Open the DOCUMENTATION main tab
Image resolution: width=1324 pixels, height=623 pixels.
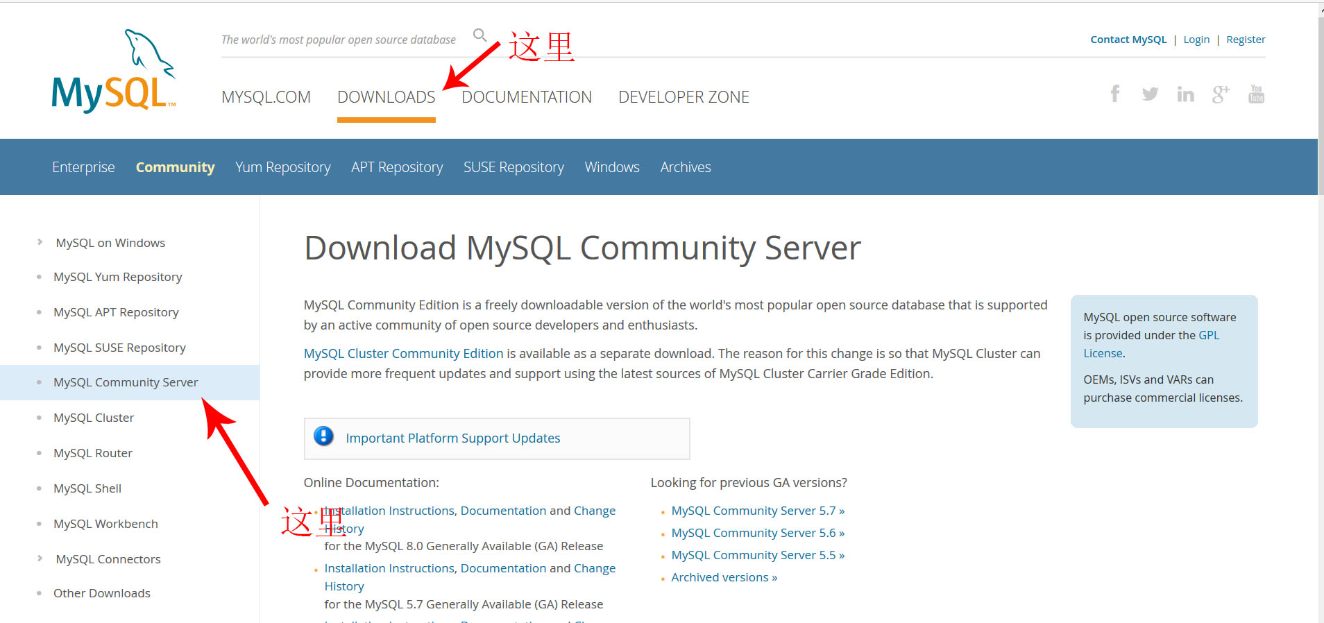click(x=527, y=97)
